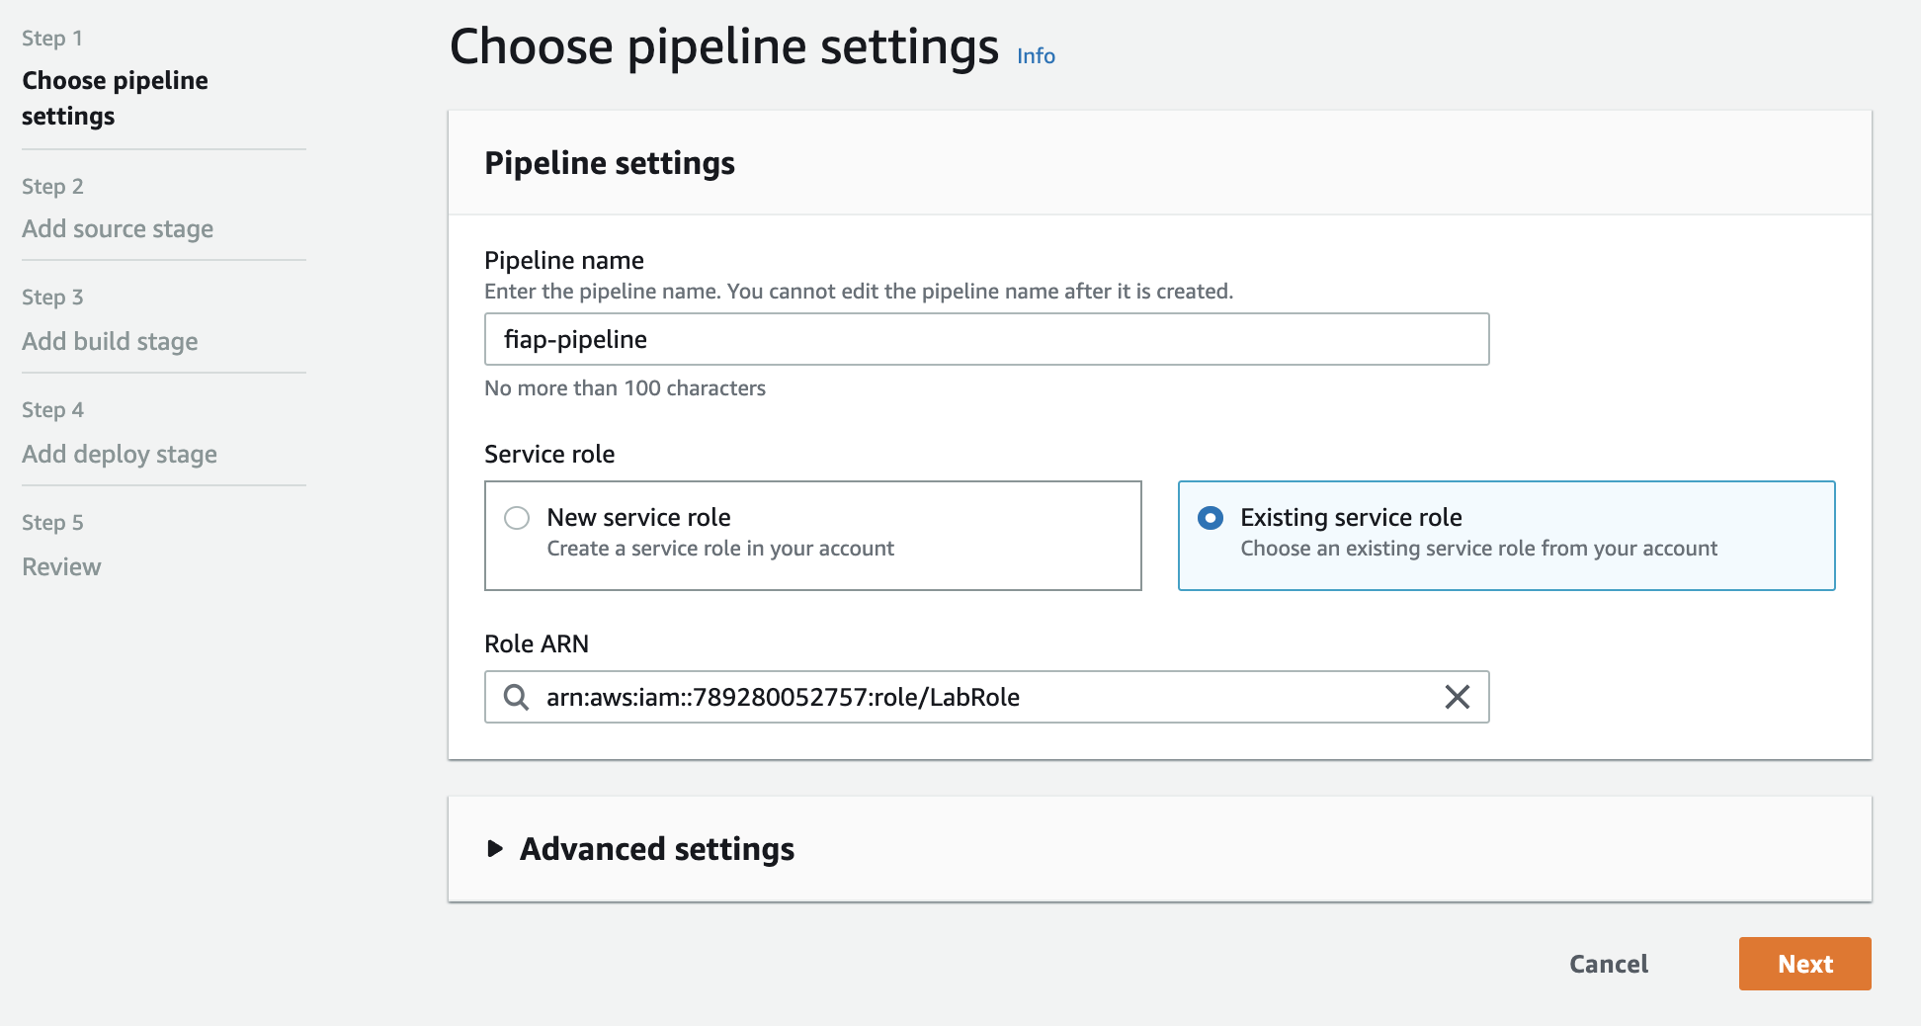Viewport: 1921px width, 1026px height.
Task: Open the Review step in sidebar
Action: click(61, 567)
